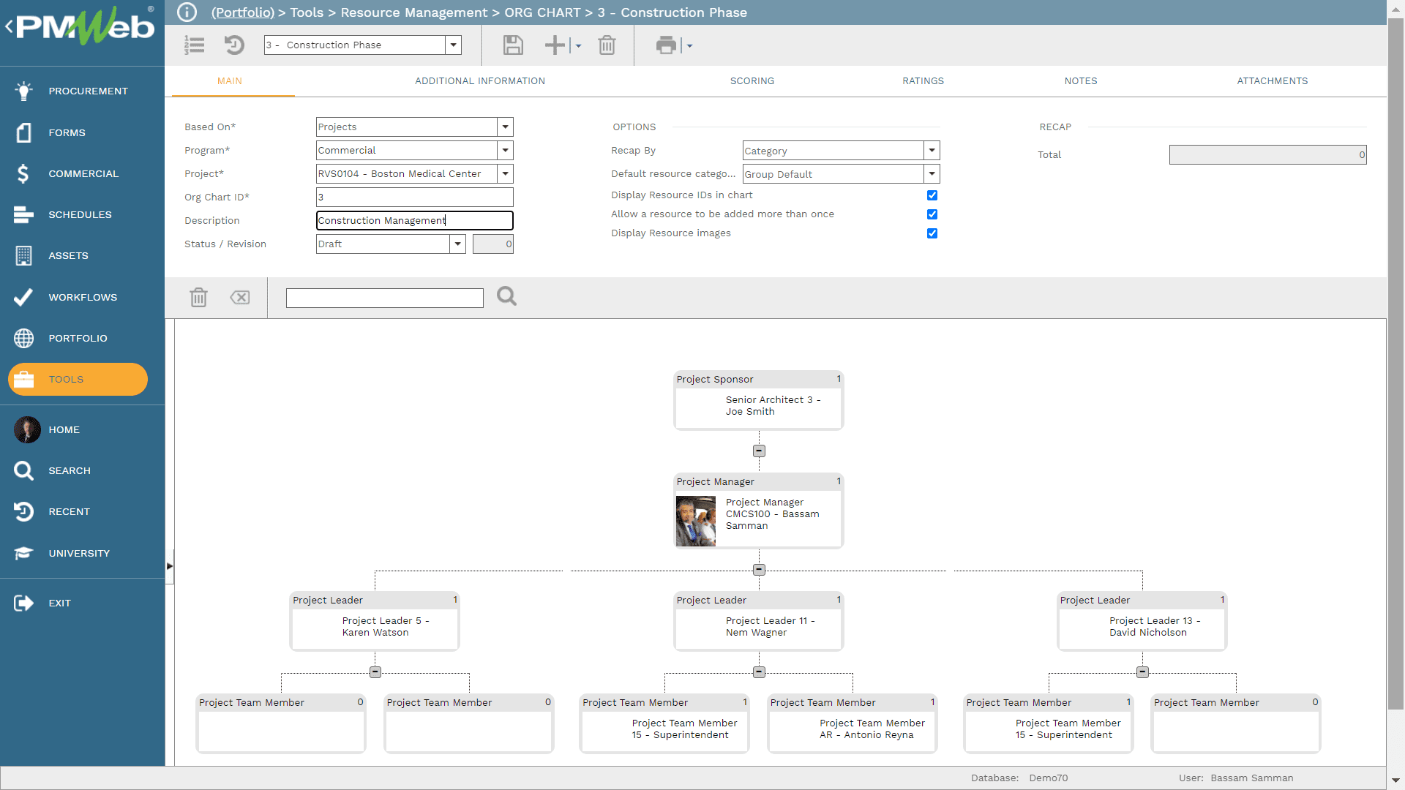Open the Status dropdown

click(457, 244)
